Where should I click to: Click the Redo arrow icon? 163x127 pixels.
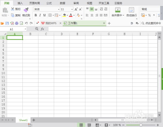[x=31, y=23]
